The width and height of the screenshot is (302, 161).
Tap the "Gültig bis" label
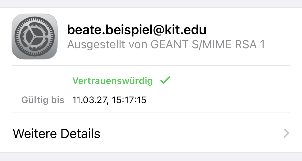click(x=43, y=100)
